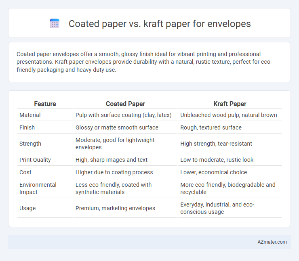This screenshot has height=261, width=299.
Task: Click the summary paragraph about coated paper envelopes
Action: [144, 62]
